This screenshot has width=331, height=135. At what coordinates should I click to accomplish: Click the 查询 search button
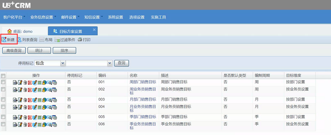[121, 63]
